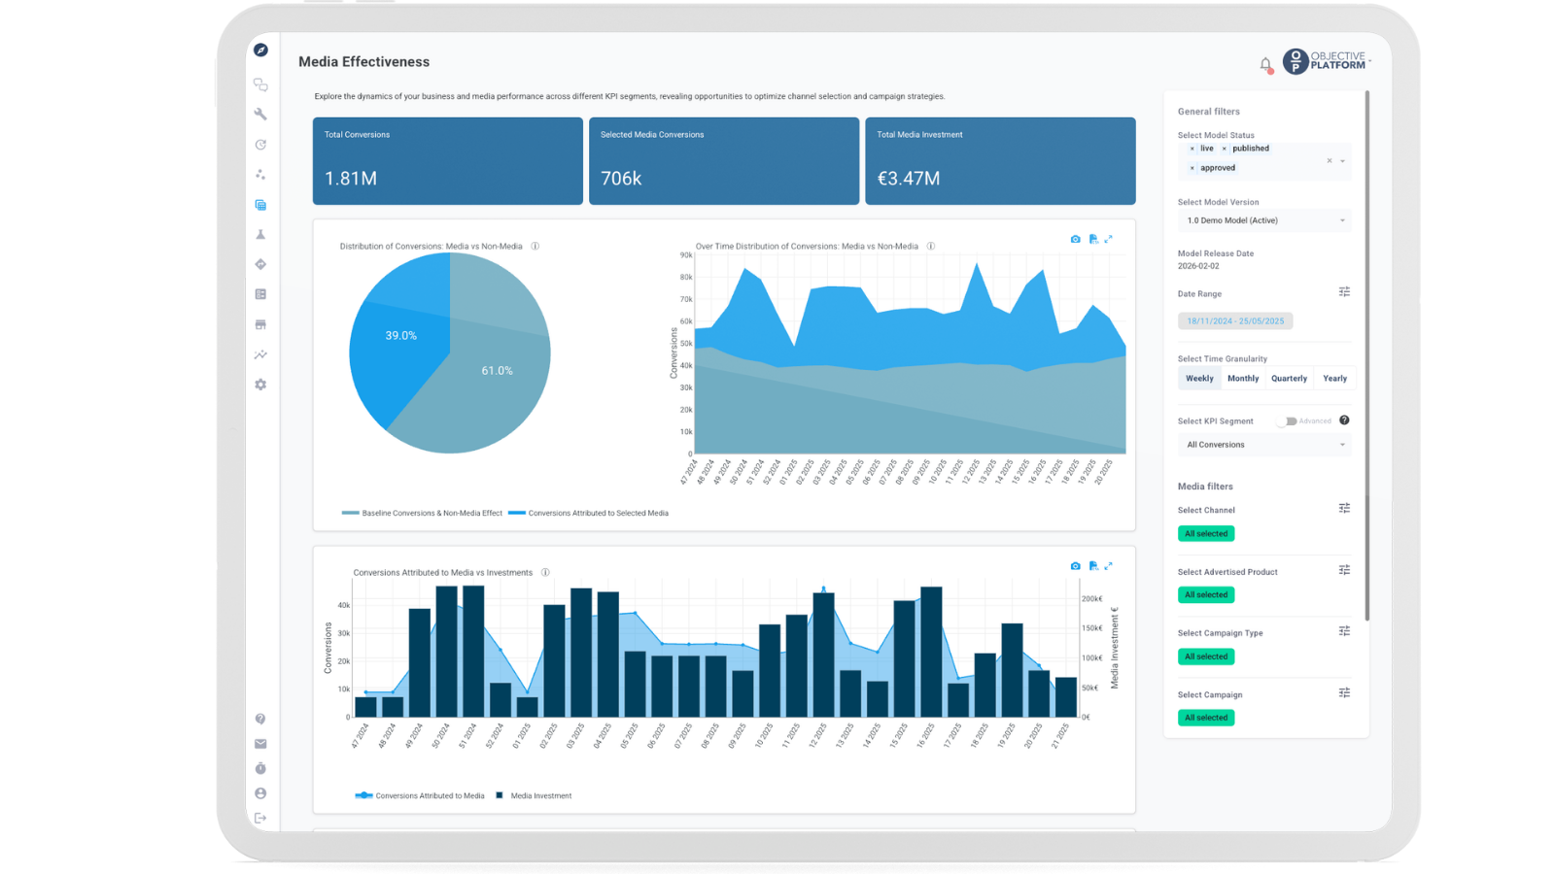Open the trend line sidebar icon
1555x874 pixels.
[260, 354]
